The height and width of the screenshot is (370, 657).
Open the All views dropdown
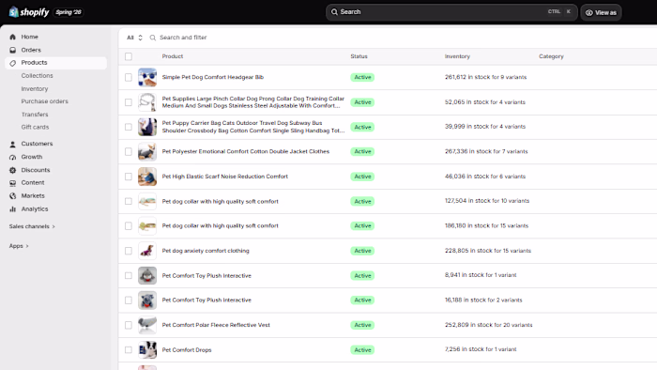[x=134, y=38]
